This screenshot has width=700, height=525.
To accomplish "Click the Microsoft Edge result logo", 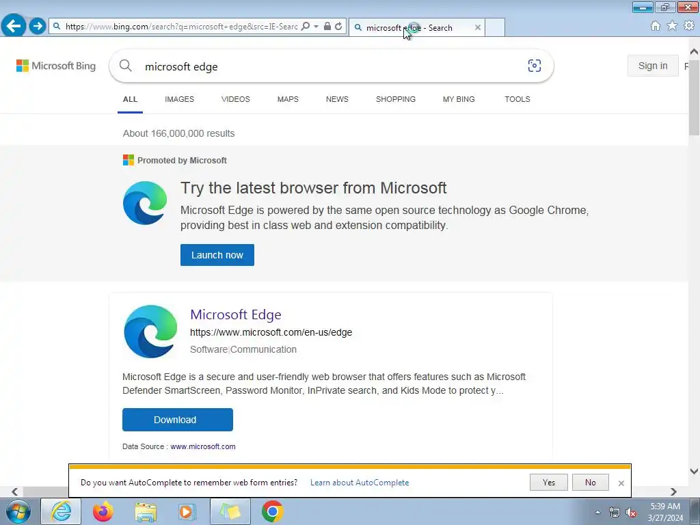I will pos(150,332).
